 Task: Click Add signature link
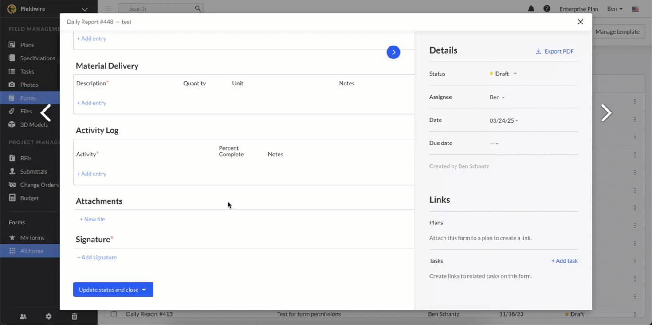[x=97, y=257]
